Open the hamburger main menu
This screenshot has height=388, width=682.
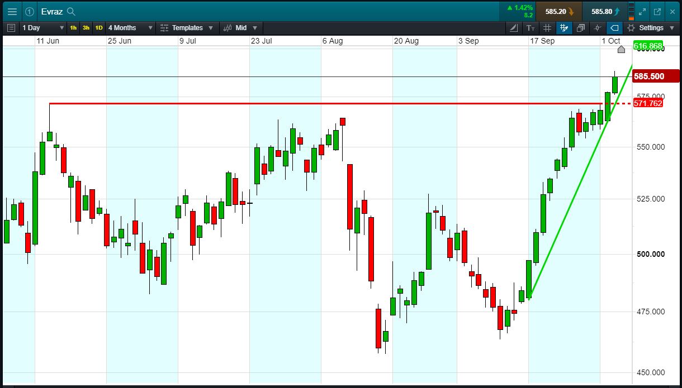12,11
